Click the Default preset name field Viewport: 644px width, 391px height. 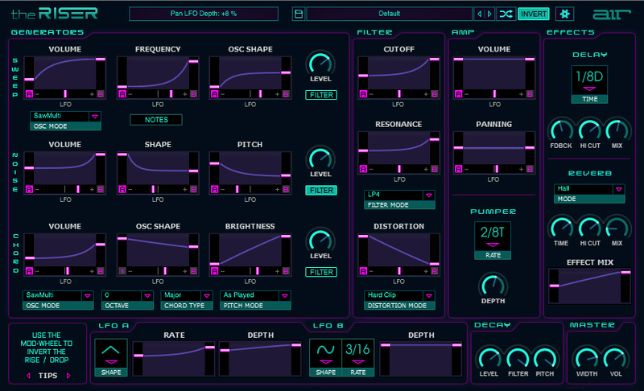[x=388, y=14]
